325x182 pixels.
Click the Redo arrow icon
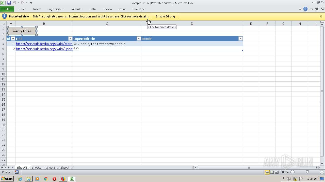click(23, 3)
